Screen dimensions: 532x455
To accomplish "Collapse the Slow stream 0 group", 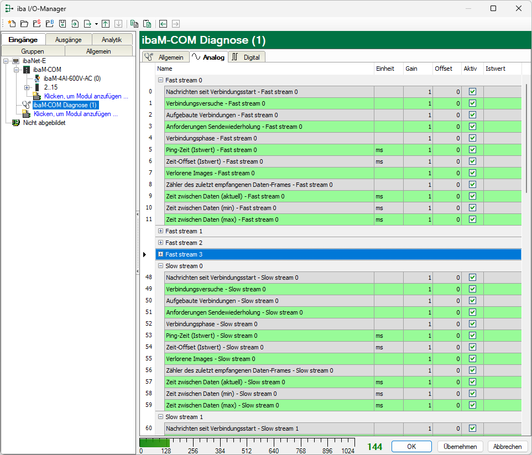I will [161, 266].
